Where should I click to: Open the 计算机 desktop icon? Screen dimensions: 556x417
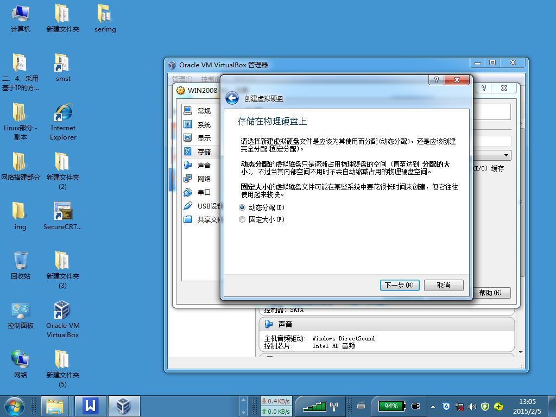20,18
